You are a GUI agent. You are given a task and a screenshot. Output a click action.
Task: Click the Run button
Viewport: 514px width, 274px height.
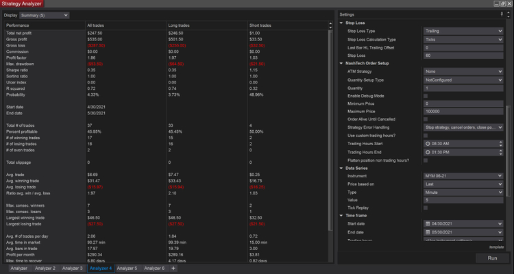[x=492, y=258]
